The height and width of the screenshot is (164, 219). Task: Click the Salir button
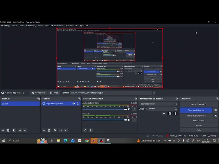point(199,130)
